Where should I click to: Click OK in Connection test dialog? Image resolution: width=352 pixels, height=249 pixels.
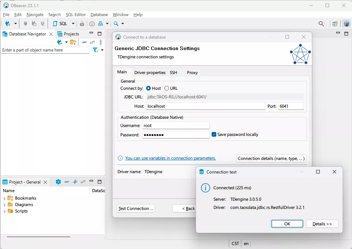tap(287, 224)
